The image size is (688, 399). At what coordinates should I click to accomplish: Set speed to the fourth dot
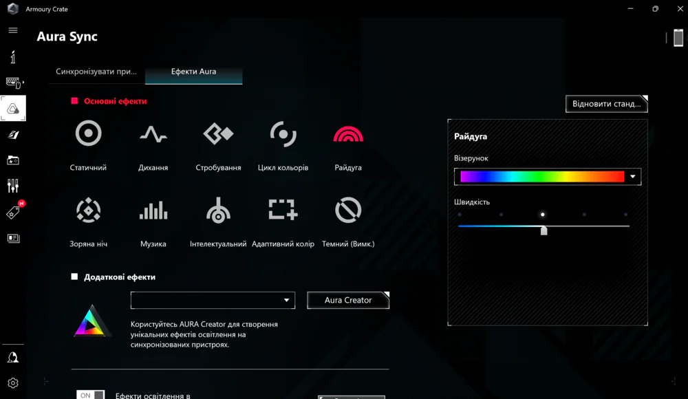click(584, 215)
